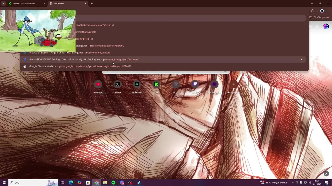Open the Twitch shortcut tile
The width and height of the screenshot is (332, 186).
[x=195, y=87]
